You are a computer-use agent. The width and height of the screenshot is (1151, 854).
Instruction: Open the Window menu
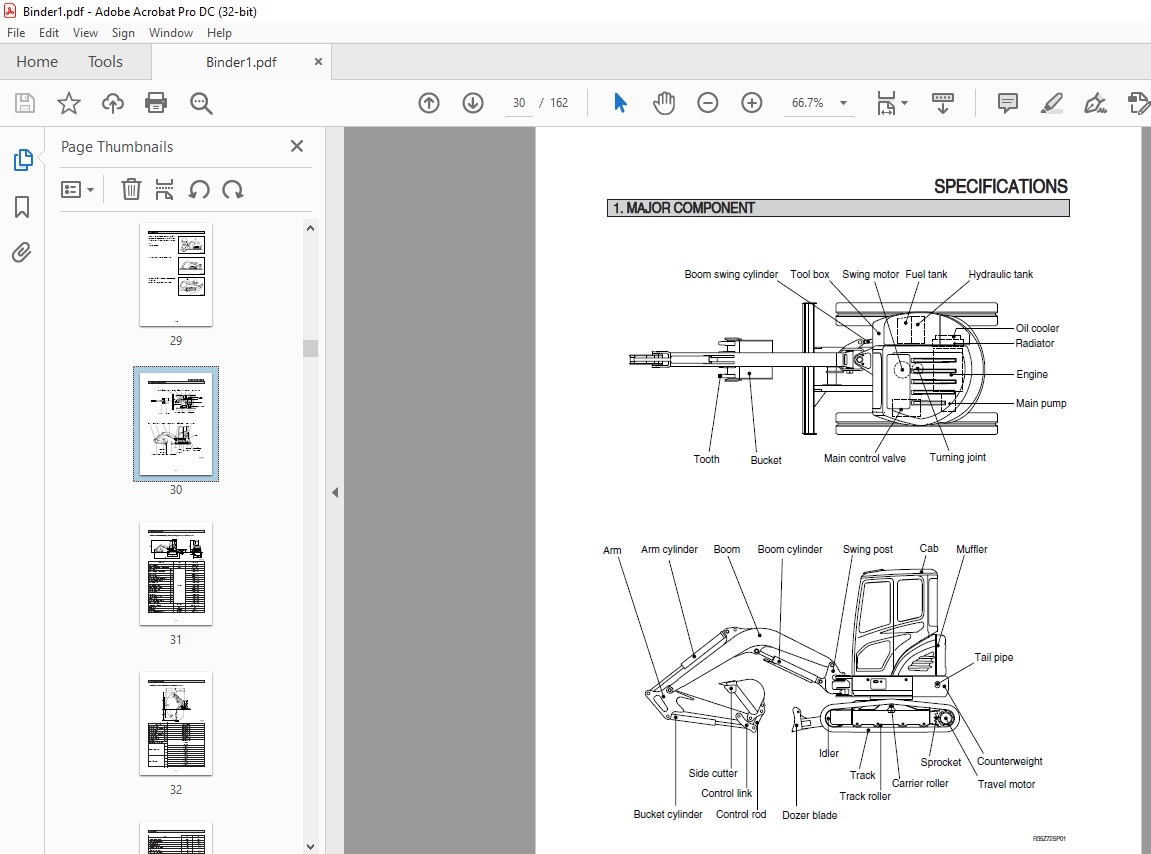pyautogui.click(x=171, y=33)
